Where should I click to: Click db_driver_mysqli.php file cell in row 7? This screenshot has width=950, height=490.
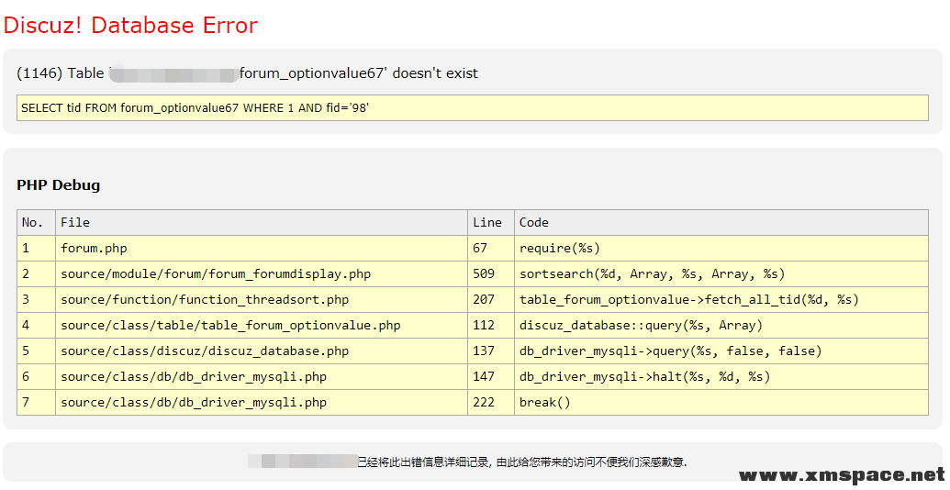click(262, 402)
